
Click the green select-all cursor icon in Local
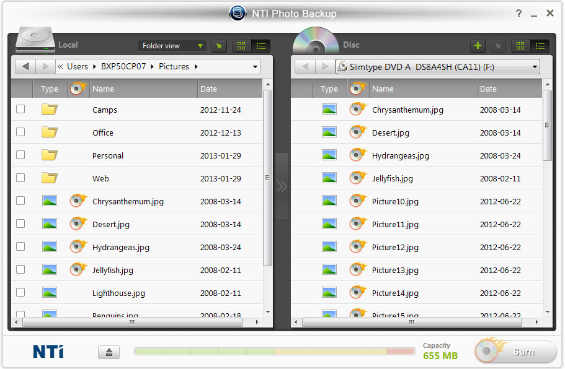[x=219, y=46]
